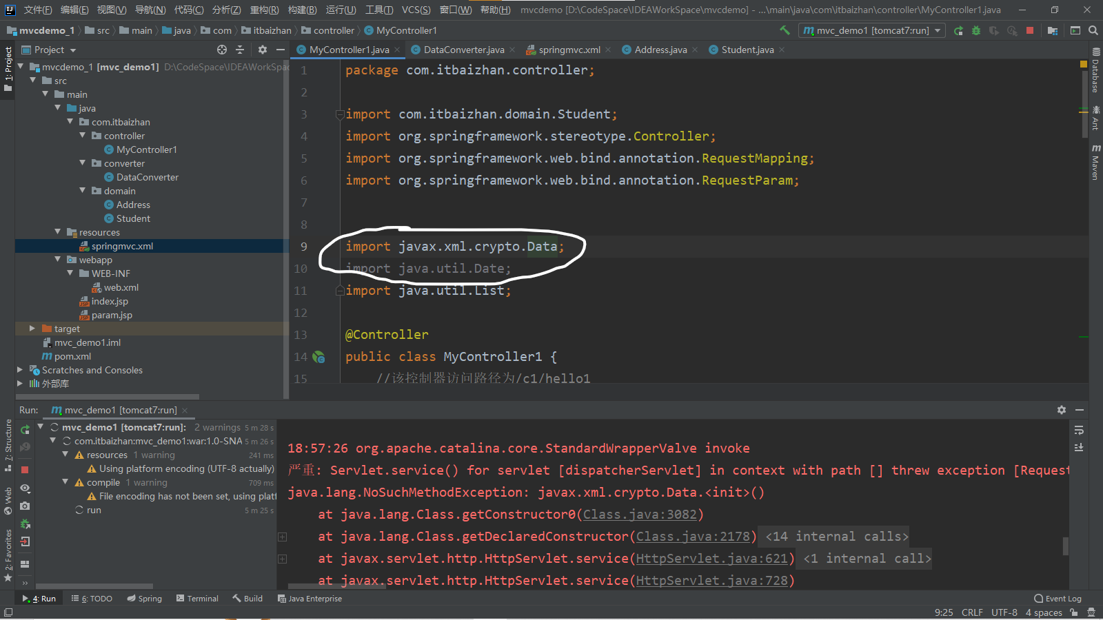
Task: Click the red Stop icon in the Run panel sidebar
Action: tap(25, 470)
